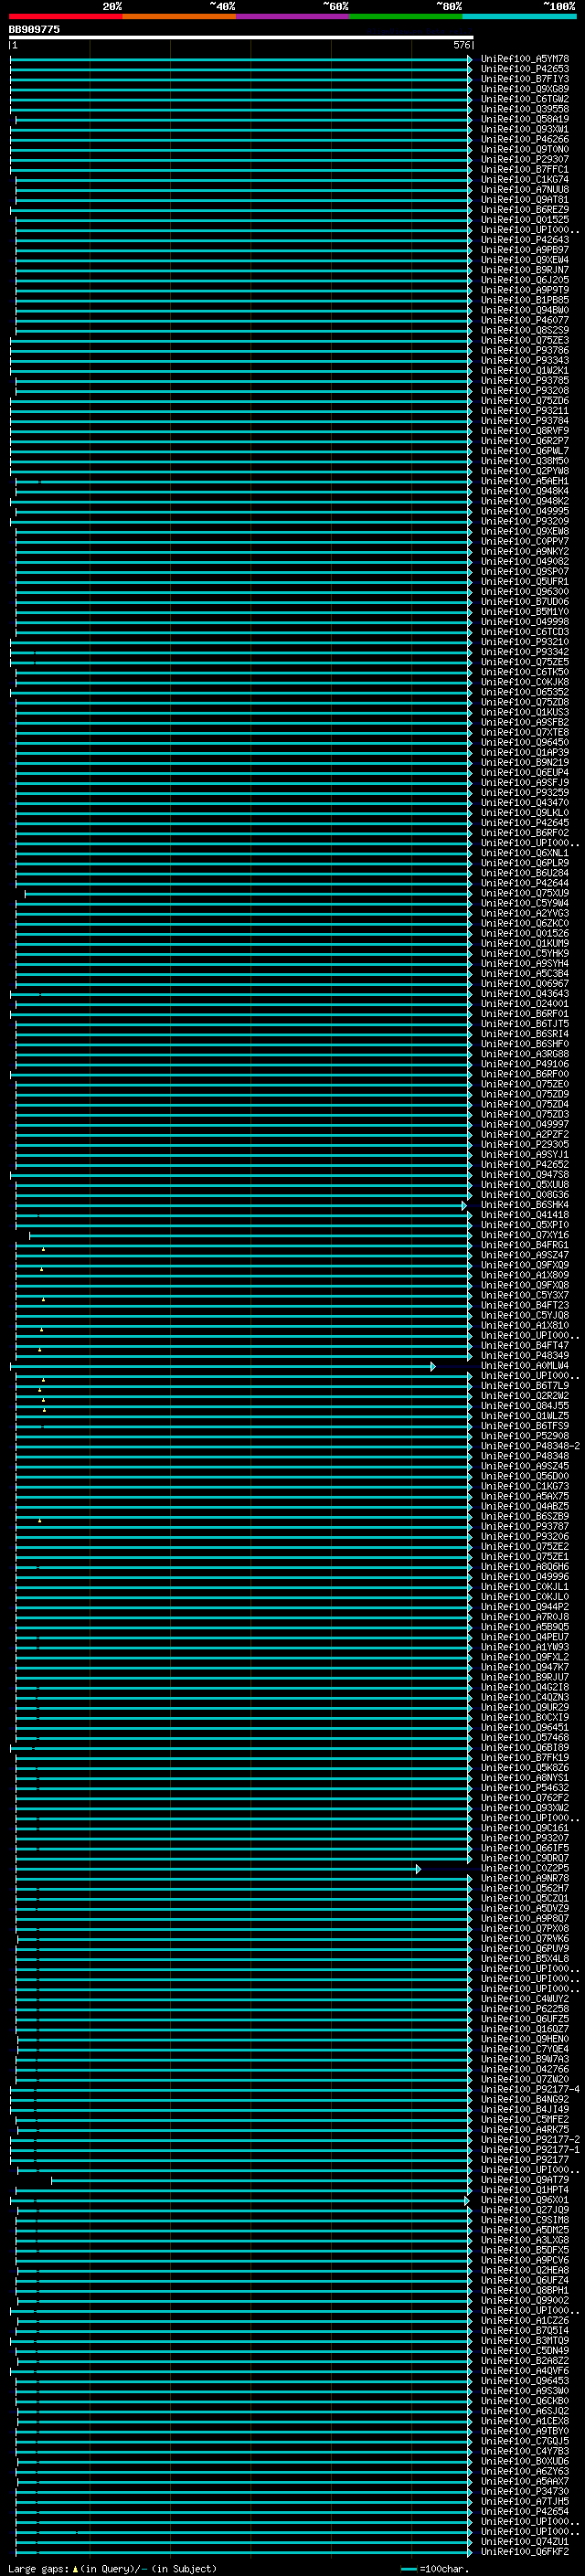The width and height of the screenshot is (585, 2576).
Task: Select the UniRef100_A0MLW4 label
Action: click(525, 1365)
